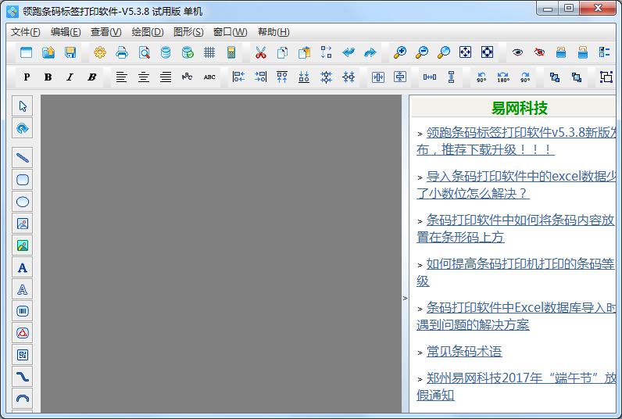Screen dimensions: 622x419
Task: Select the QR code tool
Action: click(23, 355)
